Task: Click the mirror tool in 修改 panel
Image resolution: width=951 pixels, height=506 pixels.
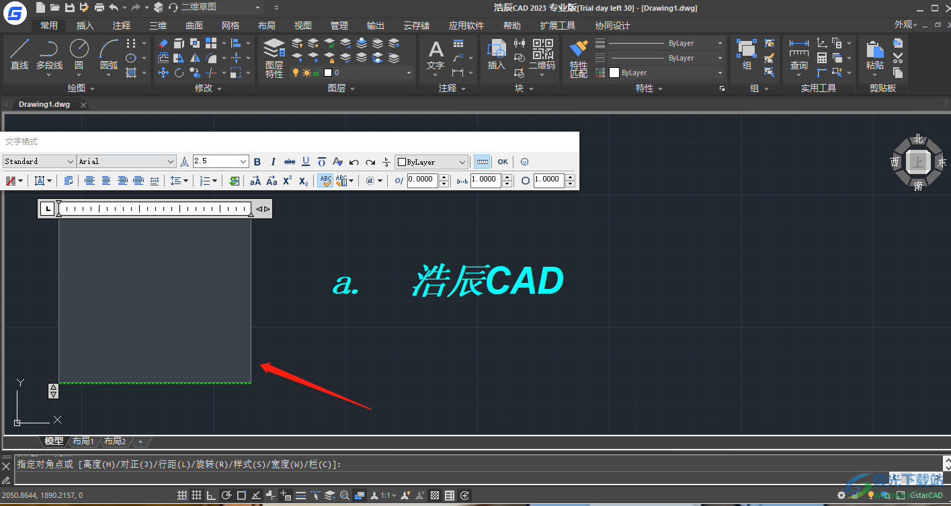Action: tap(195, 58)
